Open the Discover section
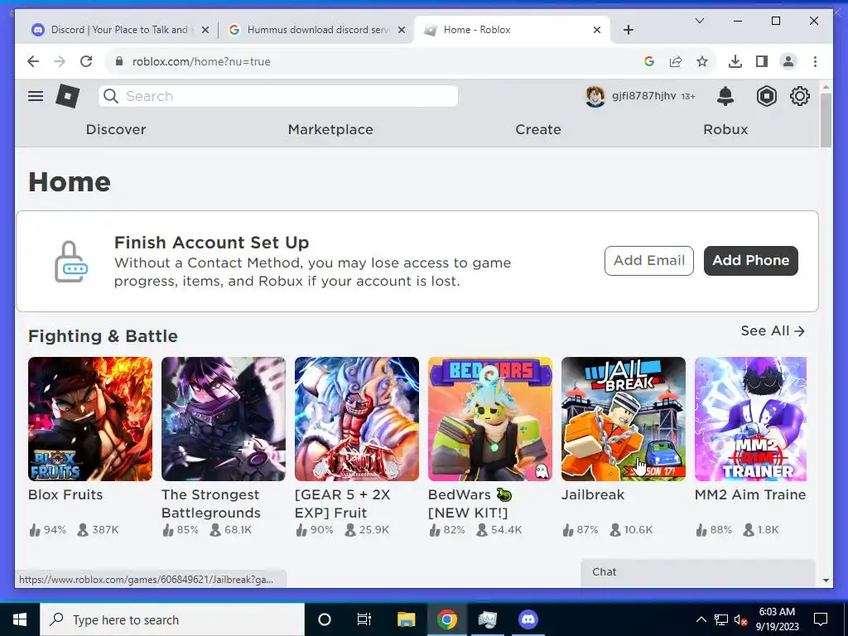This screenshot has height=636, width=848. tap(116, 129)
